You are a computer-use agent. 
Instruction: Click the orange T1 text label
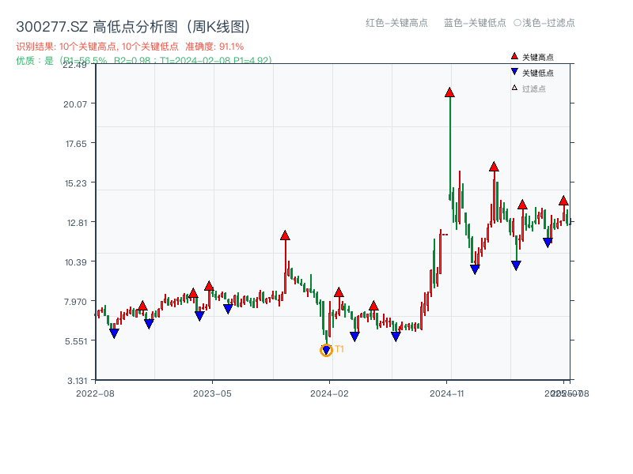click(339, 349)
